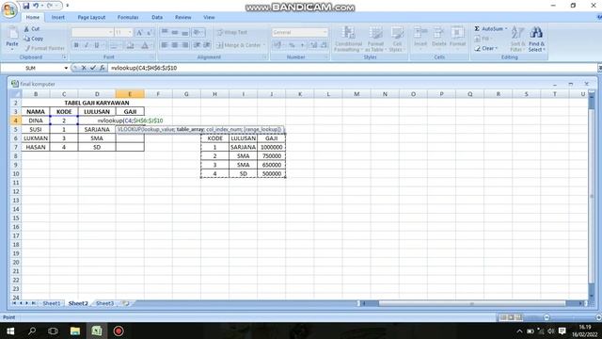Screen dimensions: 602x339
Task: Expand font size dropdown
Action: [x=130, y=32]
